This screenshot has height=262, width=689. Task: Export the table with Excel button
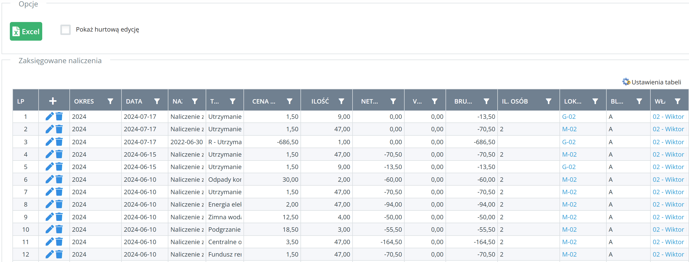click(x=26, y=32)
